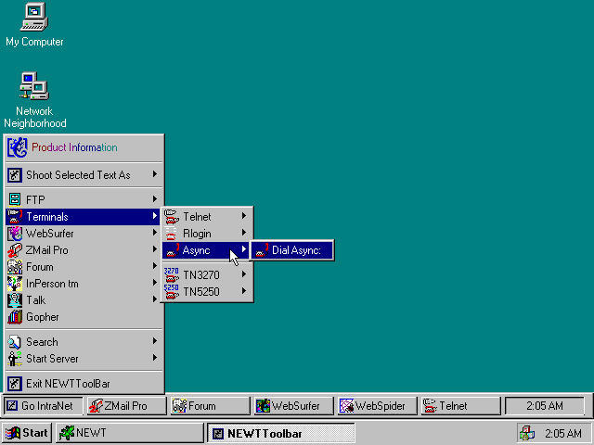594x445 pixels.
Task: Expand the TN3270 submenu arrow
Action: coord(244,274)
